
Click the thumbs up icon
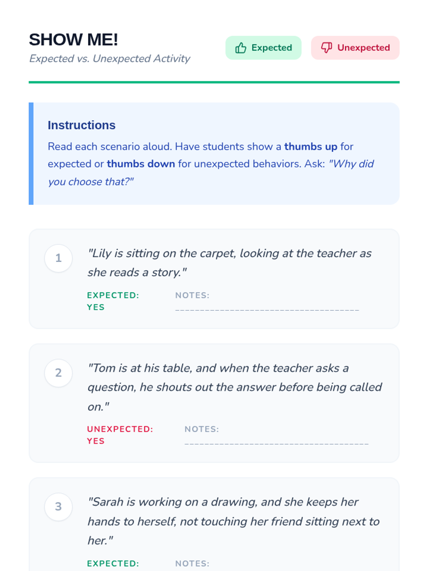click(241, 48)
